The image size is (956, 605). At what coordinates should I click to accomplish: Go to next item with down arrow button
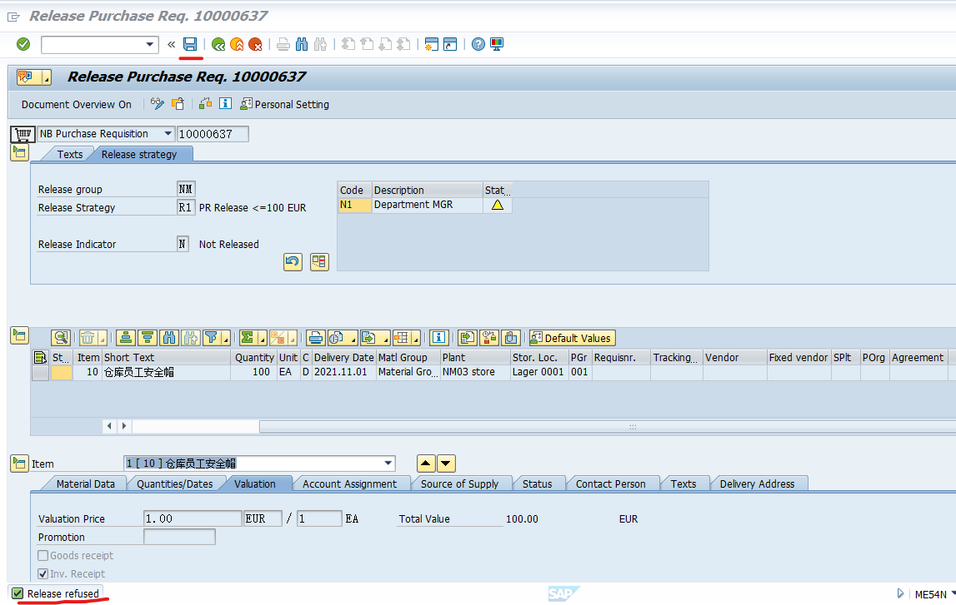click(x=446, y=464)
